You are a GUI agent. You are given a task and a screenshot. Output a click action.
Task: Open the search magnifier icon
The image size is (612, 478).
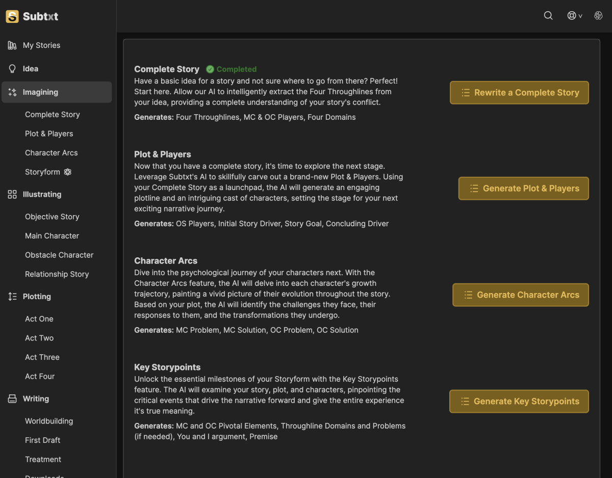coord(548,16)
